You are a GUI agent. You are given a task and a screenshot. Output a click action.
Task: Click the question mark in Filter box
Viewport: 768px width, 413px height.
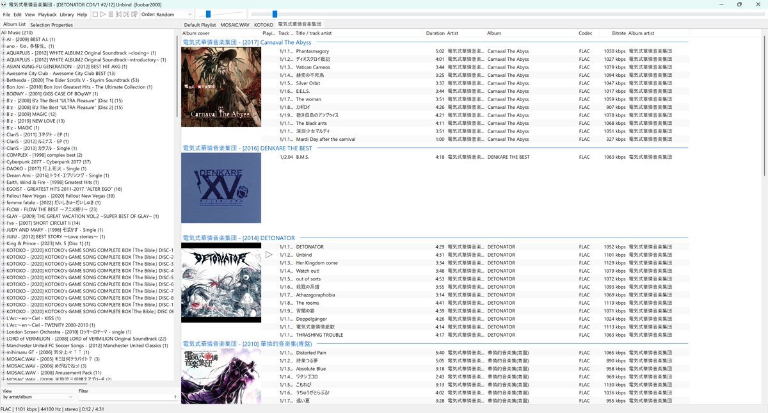pyautogui.click(x=175, y=398)
